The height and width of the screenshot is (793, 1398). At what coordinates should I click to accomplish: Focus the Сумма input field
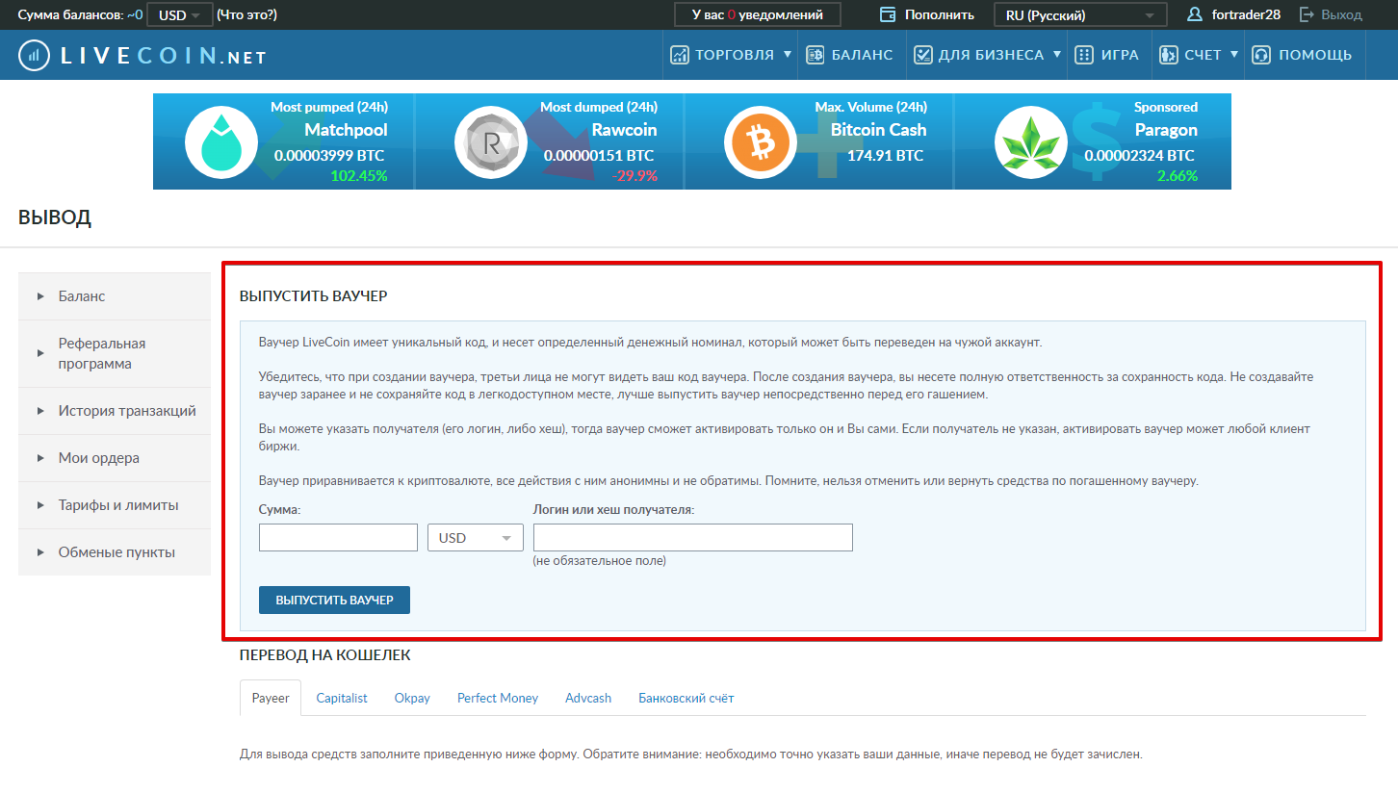tap(338, 538)
